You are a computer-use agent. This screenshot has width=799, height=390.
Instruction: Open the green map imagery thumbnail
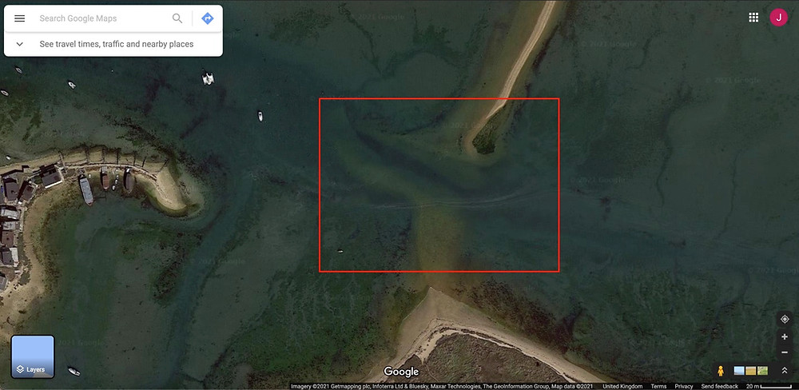tap(763, 371)
